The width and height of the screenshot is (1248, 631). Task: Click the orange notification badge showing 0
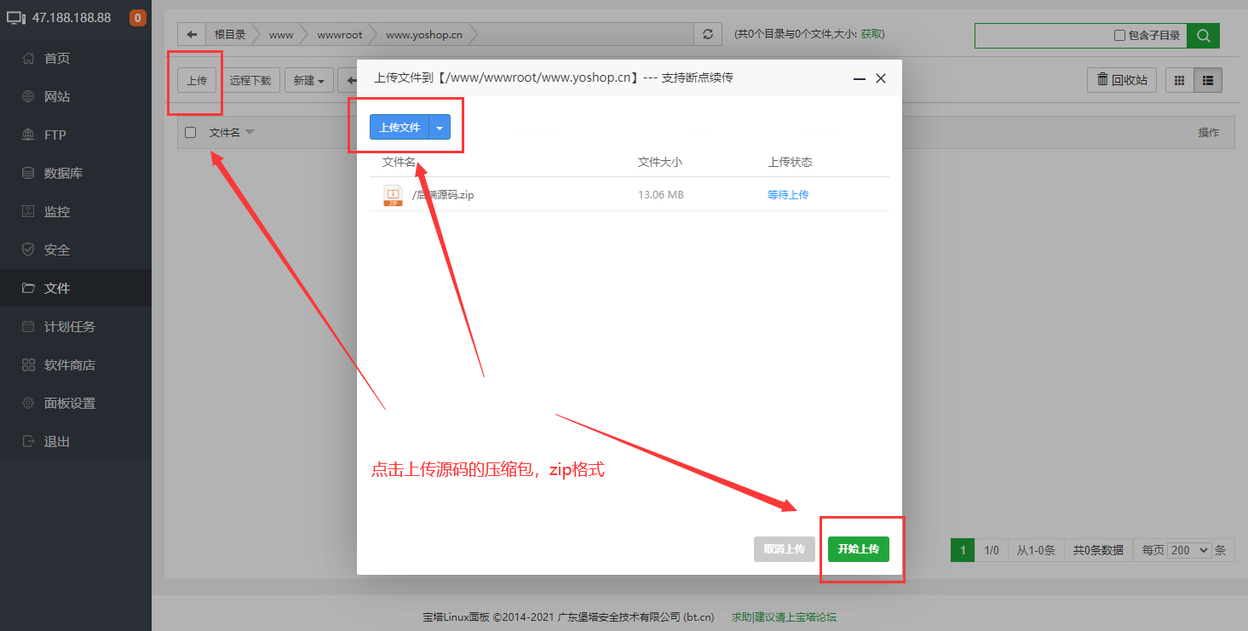tap(137, 18)
